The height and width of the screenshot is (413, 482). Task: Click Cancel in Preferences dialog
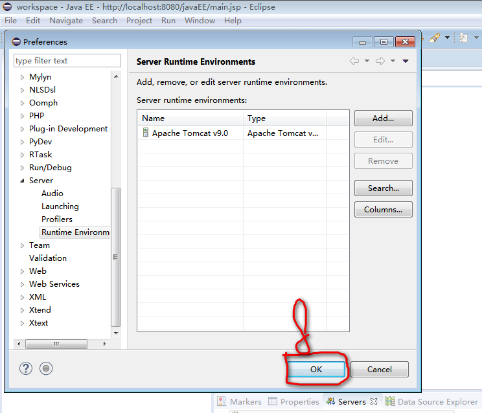[x=380, y=369]
